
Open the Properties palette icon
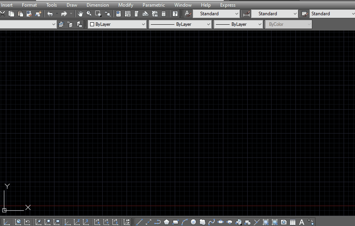point(119,14)
